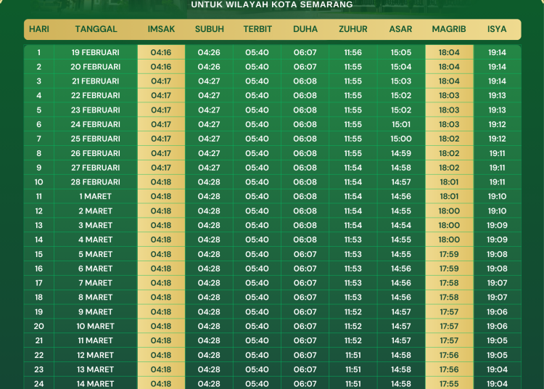The image size is (544, 389).
Task: Click the Magrib time for 5 Maret
Action: point(449,254)
